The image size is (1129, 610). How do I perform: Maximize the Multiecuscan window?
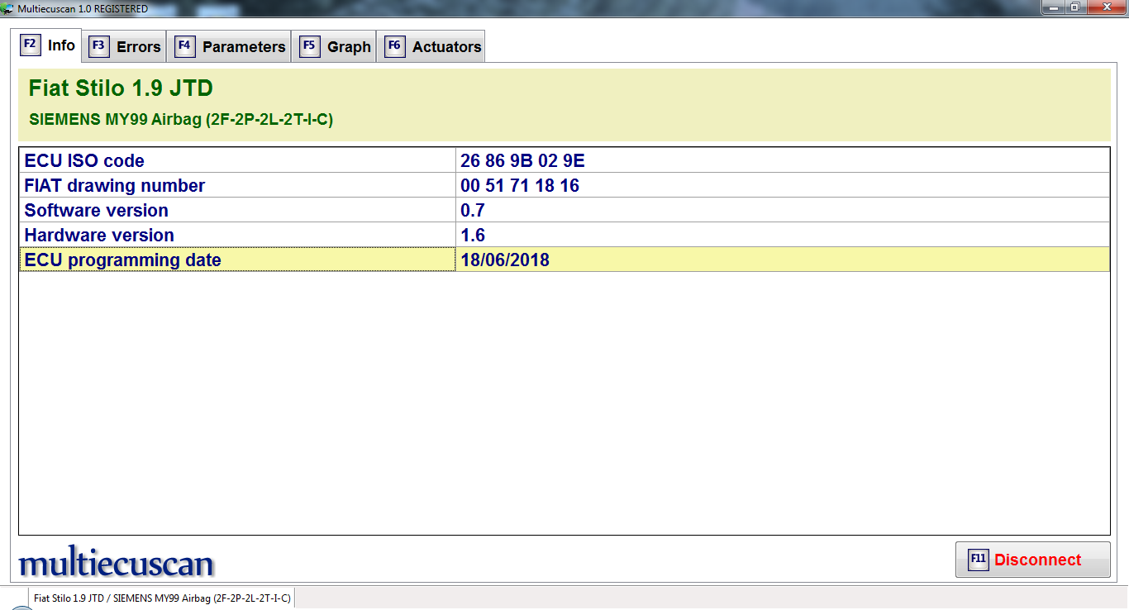click(x=1074, y=7)
